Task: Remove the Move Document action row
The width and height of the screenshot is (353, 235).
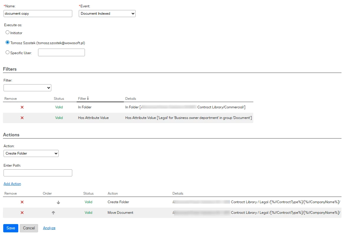Action: (x=22, y=213)
